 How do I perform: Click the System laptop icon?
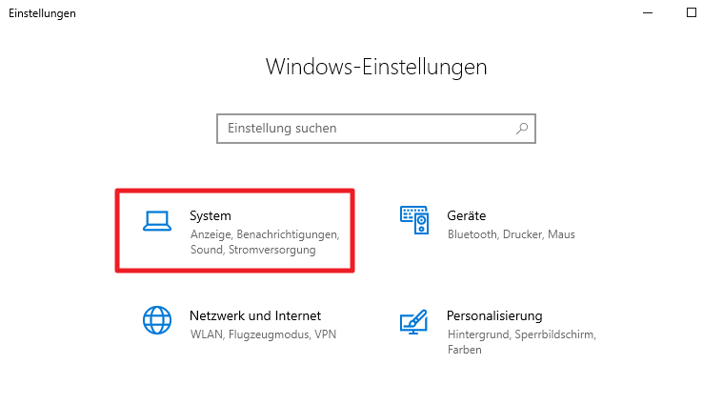tap(157, 221)
